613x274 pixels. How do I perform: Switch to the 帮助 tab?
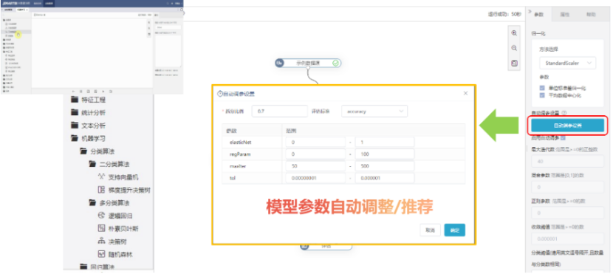click(591, 15)
